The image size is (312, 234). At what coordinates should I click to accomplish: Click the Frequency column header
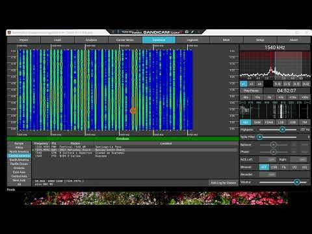pos(41,144)
